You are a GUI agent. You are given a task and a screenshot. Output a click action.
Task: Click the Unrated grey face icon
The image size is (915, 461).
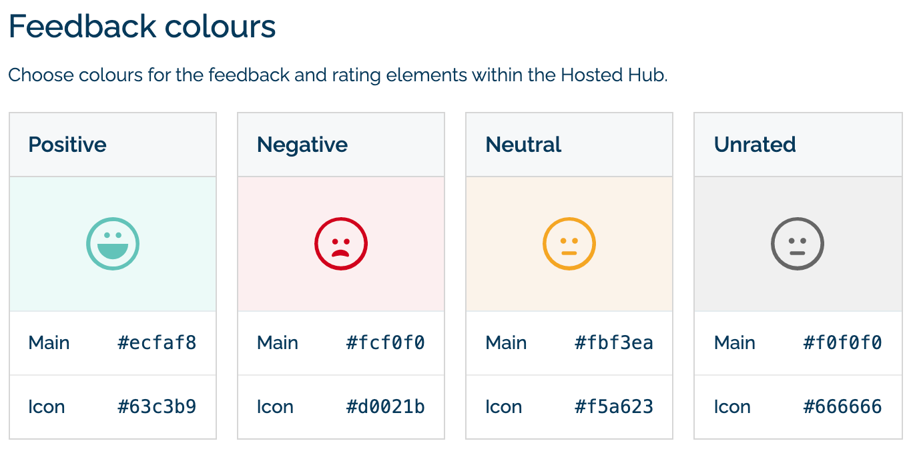[798, 244]
